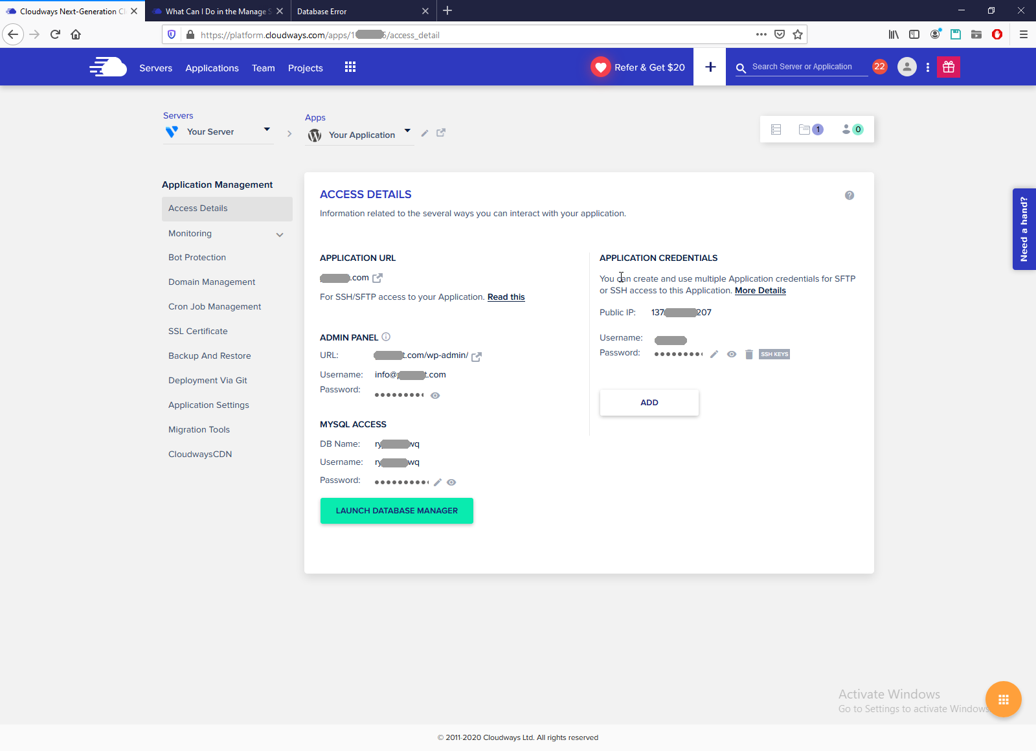
Task: Open Application Settings in sidebar
Action: (208, 405)
